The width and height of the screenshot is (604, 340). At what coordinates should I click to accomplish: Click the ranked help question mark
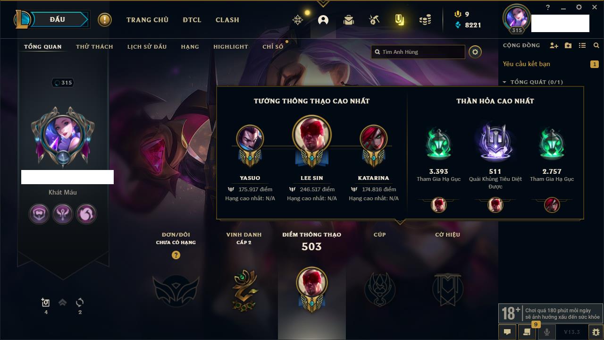tap(176, 255)
